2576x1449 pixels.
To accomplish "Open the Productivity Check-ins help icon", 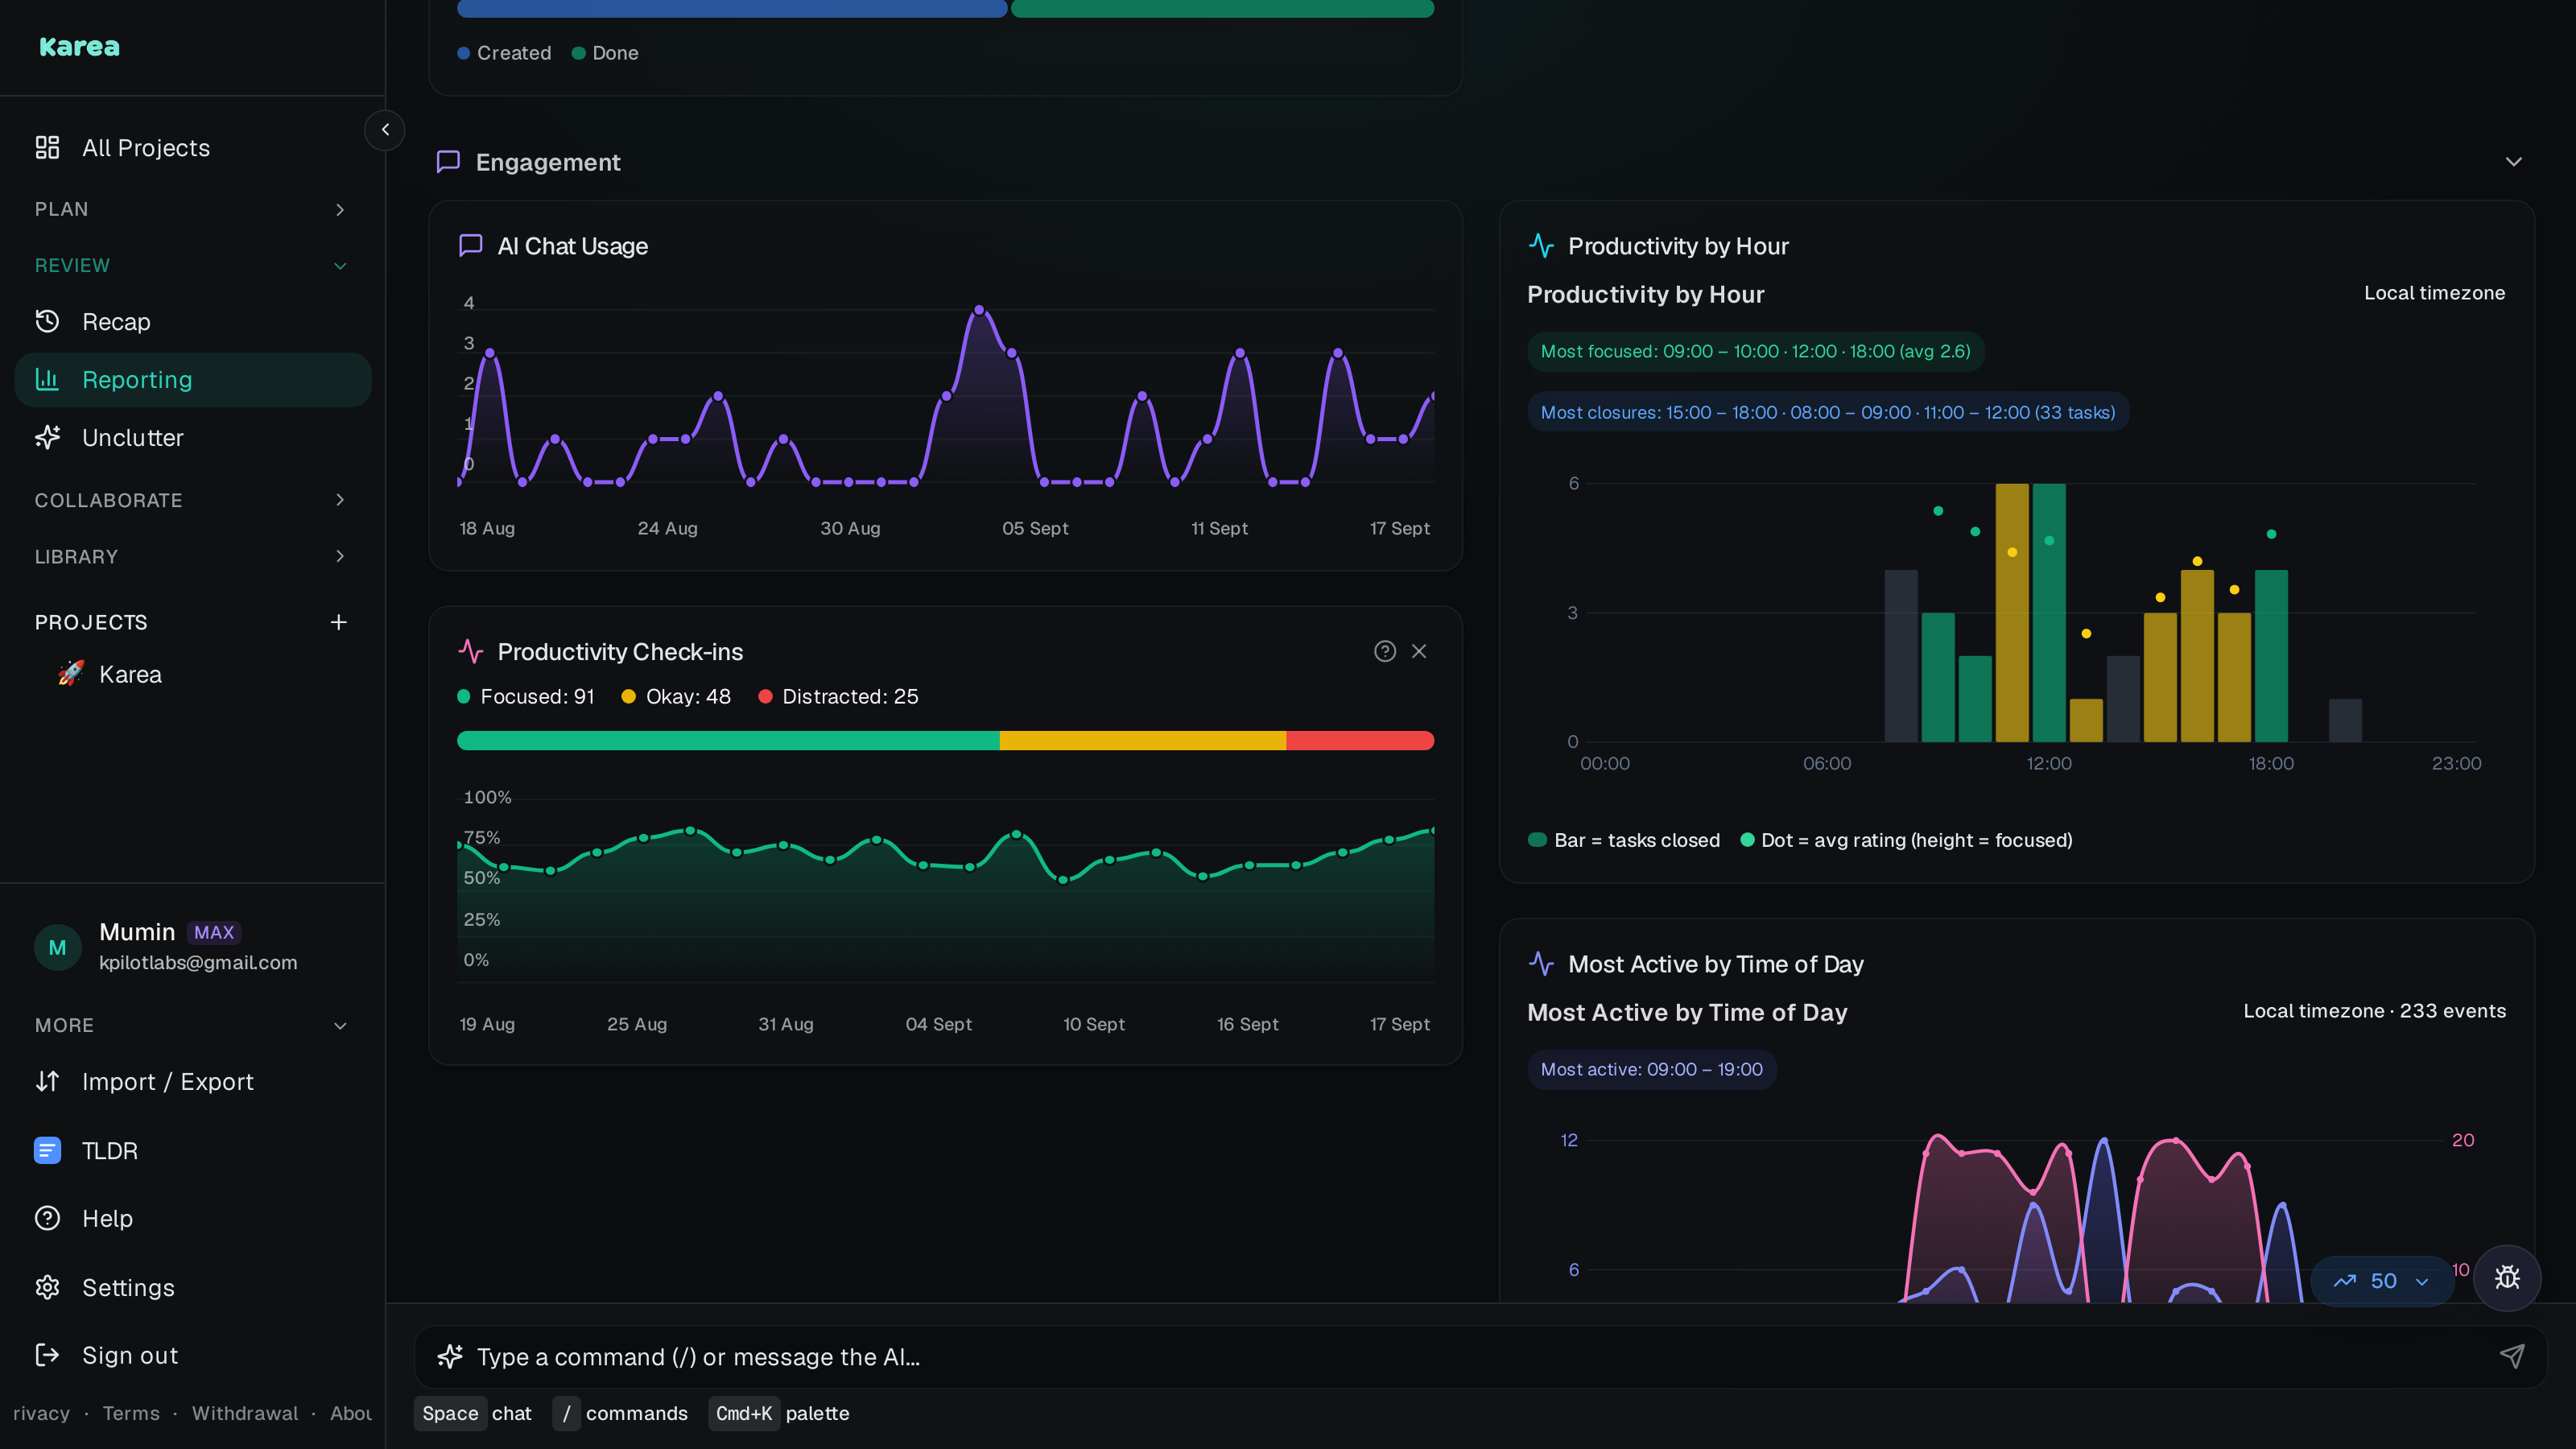I will (x=1384, y=651).
